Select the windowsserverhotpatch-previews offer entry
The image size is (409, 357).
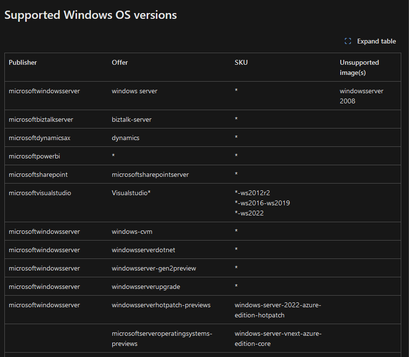(161, 305)
